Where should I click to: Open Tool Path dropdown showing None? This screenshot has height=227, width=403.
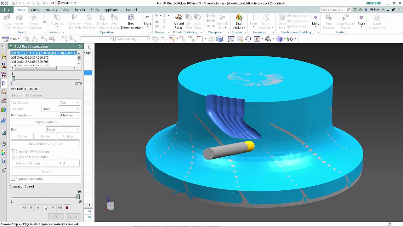tap(61, 109)
